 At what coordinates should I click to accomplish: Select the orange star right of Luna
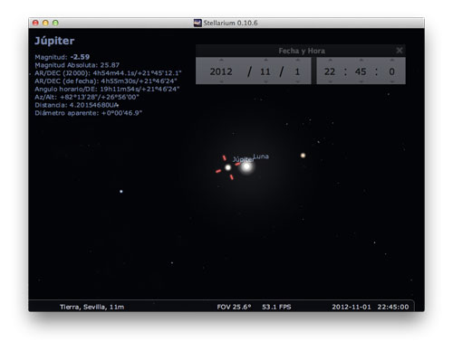click(303, 156)
